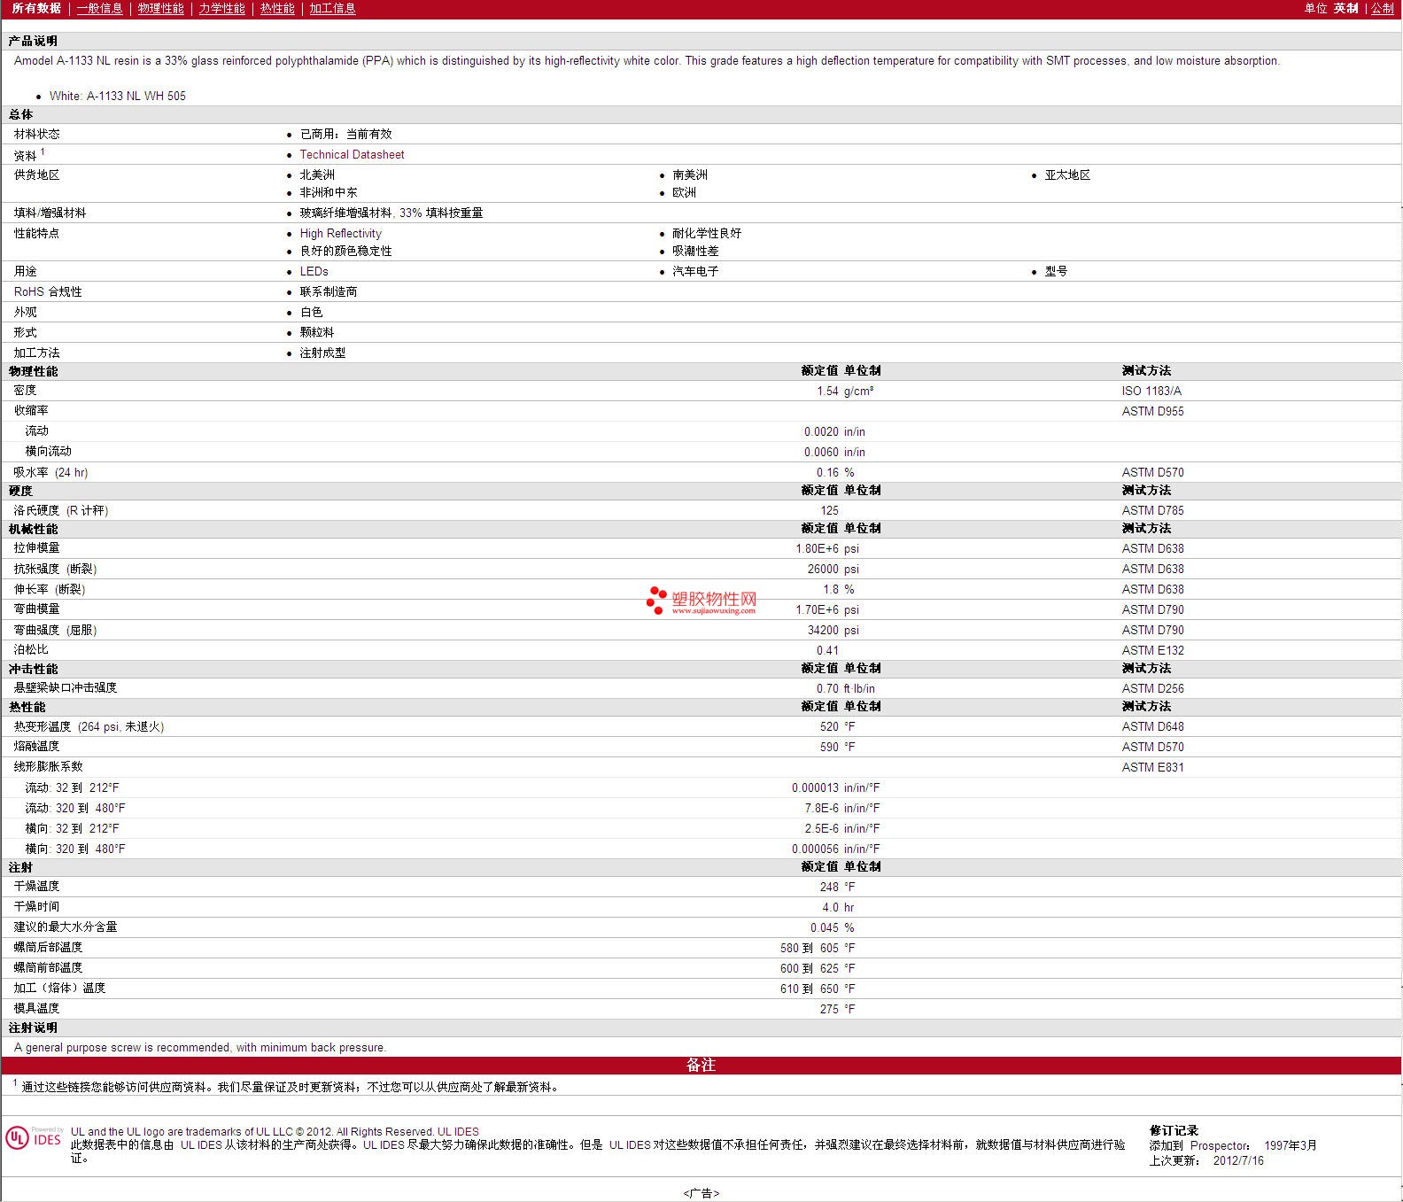
Task: Open the 热性能 section link
Action: pyautogui.click(x=277, y=8)
